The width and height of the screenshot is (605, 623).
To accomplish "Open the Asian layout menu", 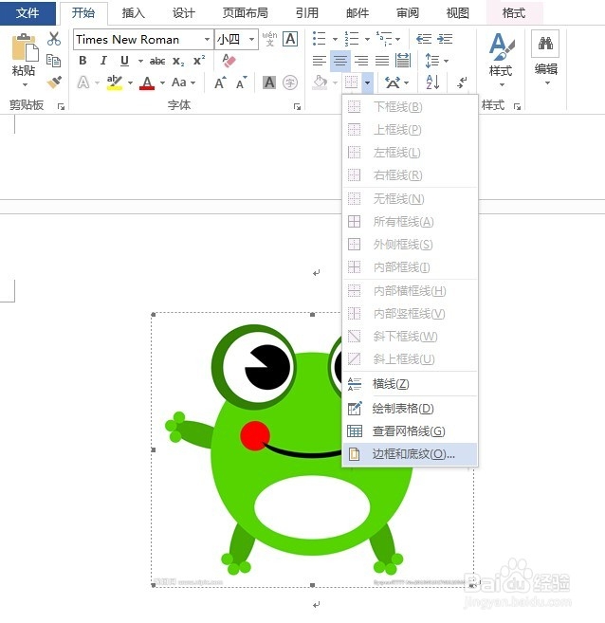I will pos(396,82).
